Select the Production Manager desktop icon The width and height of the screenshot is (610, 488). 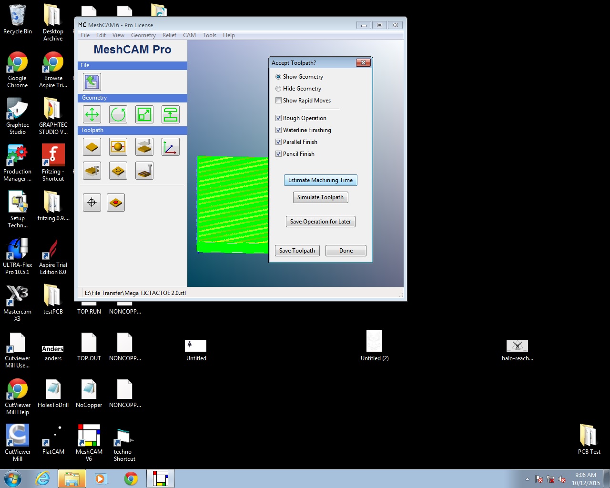point(18,163)
